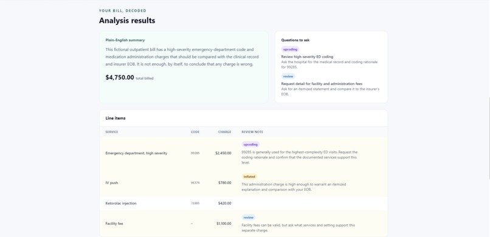Click the $780.00 charge

point(225,183)
